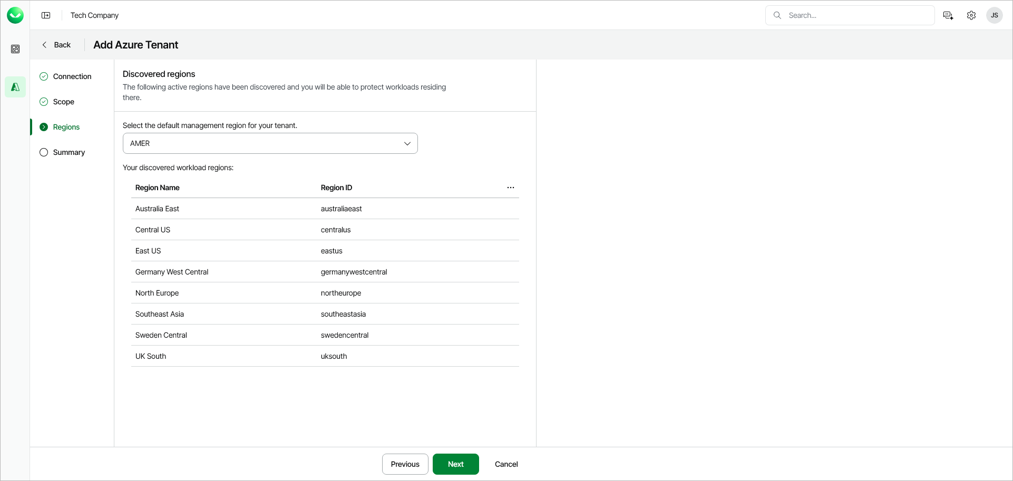Click the Scope completed checkmark
The height and width of the screenshot is (481, 1013).
coord(43,102)
